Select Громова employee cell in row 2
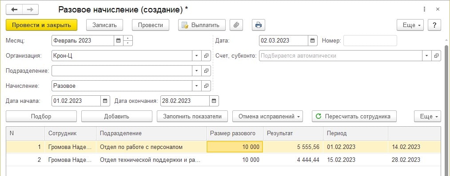This screenshot has width=450, height=176. pos(70,160)
